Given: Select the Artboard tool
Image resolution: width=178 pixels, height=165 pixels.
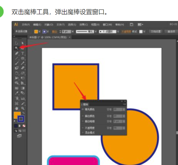Looking at the screenshot, I should tap(17, 103).
